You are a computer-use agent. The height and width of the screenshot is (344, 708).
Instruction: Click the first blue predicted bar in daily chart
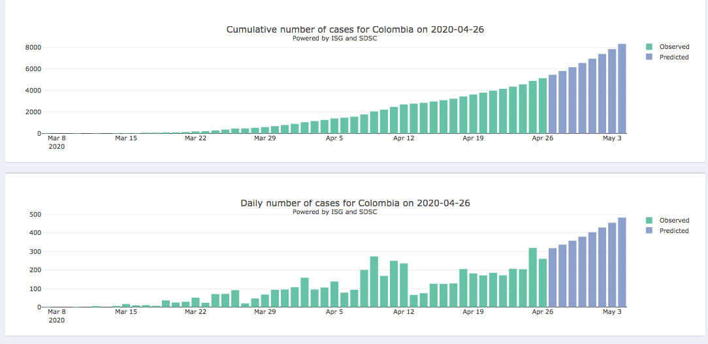(x=553, y=277)
